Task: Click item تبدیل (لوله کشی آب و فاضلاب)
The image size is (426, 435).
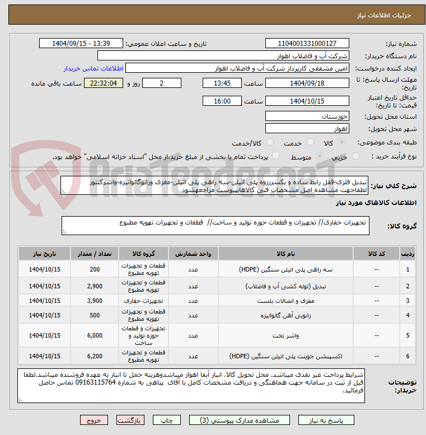Action: 285,286
